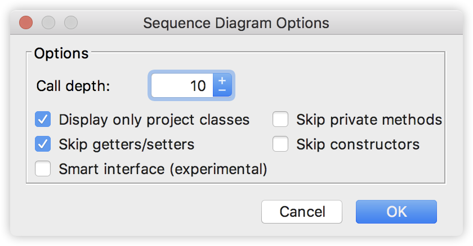Click the Skip constructors label text
The height and width of the screenshot is (246, 473).
coord(358,144)
